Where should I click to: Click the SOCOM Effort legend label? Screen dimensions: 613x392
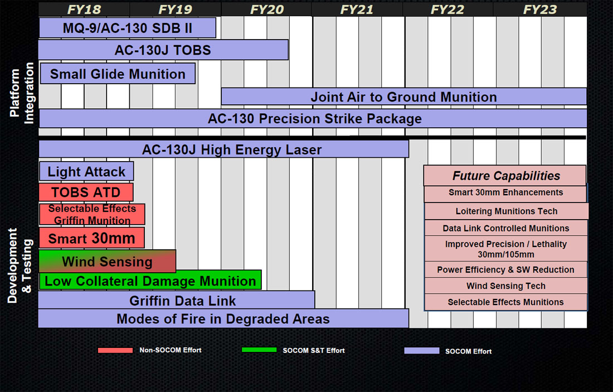point(468,351)
